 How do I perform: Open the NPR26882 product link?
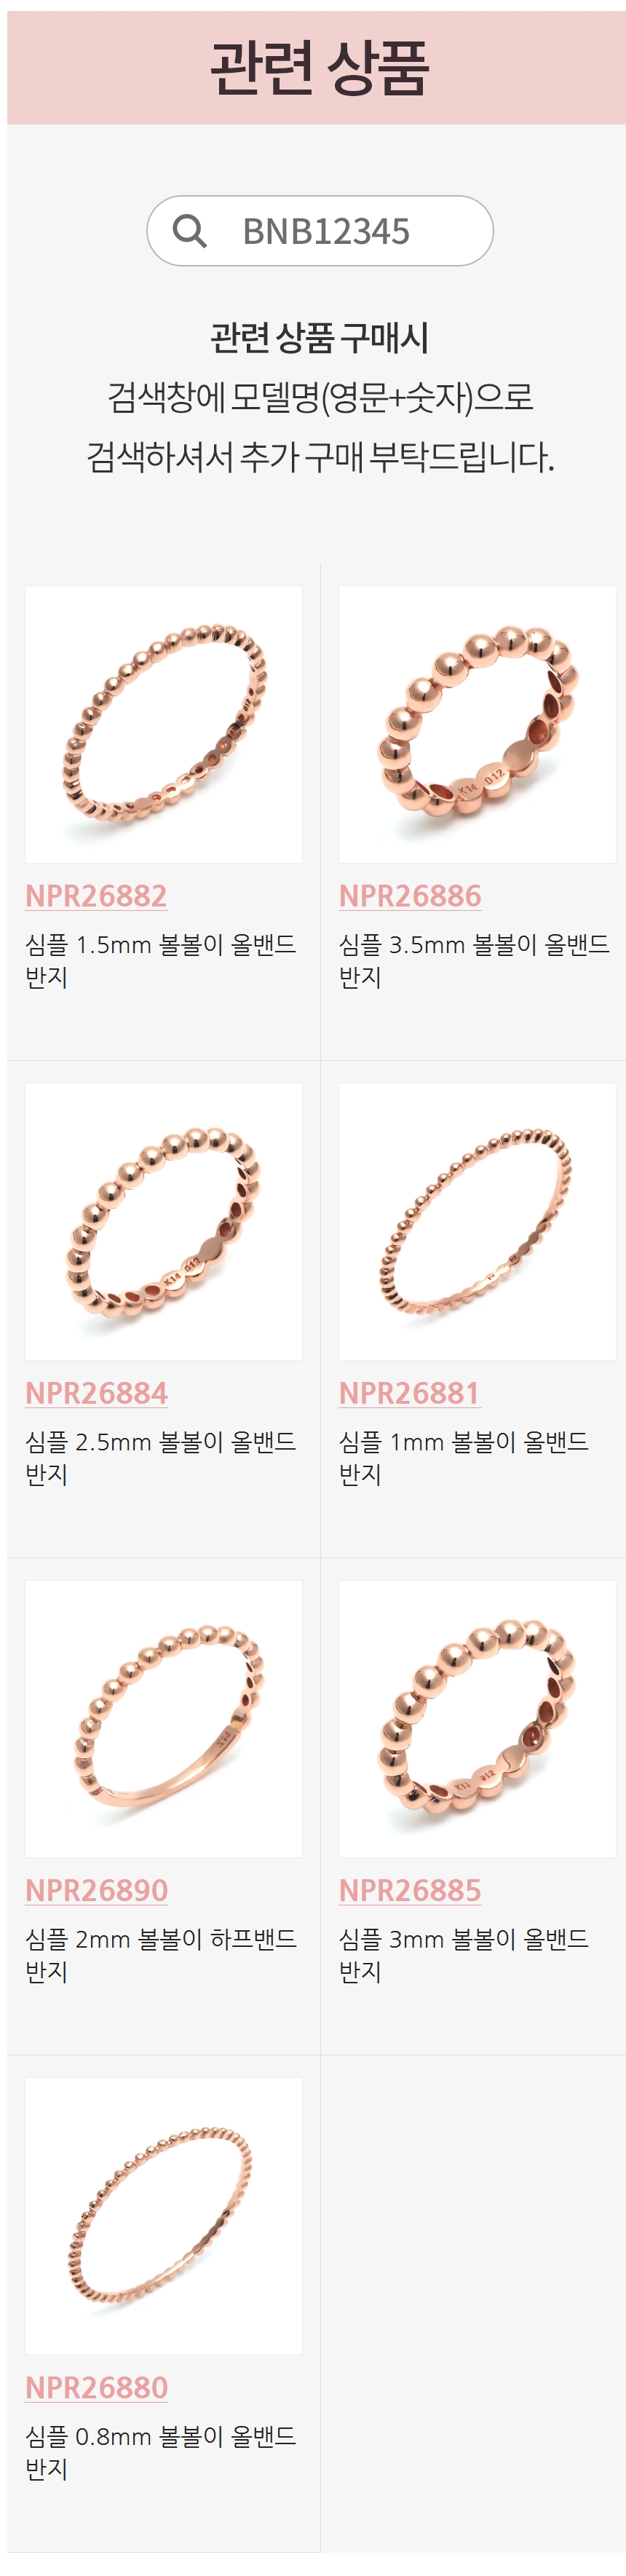pyautogui.click(x=96, y=895)
